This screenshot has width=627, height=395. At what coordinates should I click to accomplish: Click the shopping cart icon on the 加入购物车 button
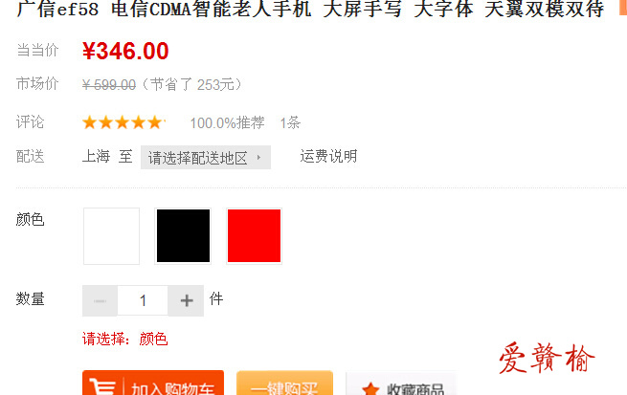pyautogui.click(x=102, y=387)
